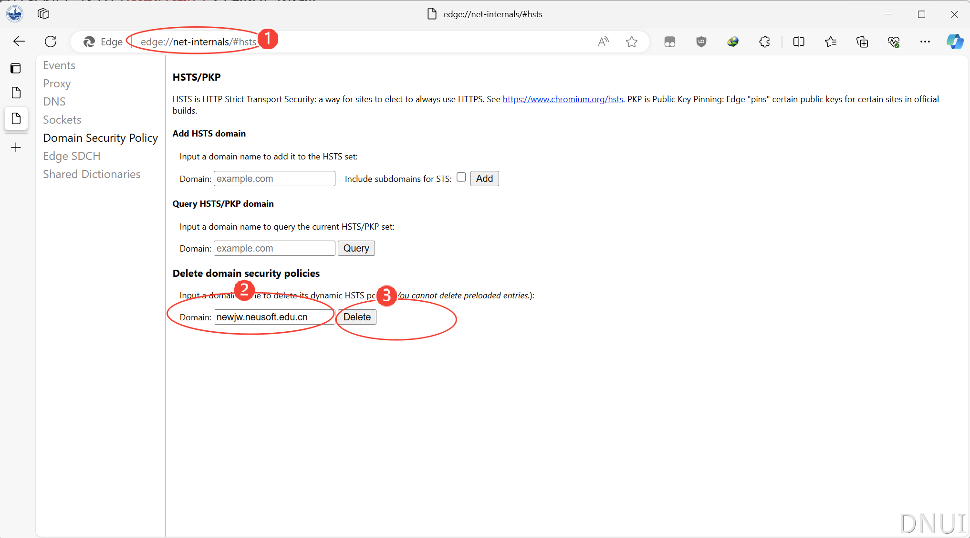Focus the Add HSTS Domain input field
This screenshot has height=538, width=970.
point(274,179)
